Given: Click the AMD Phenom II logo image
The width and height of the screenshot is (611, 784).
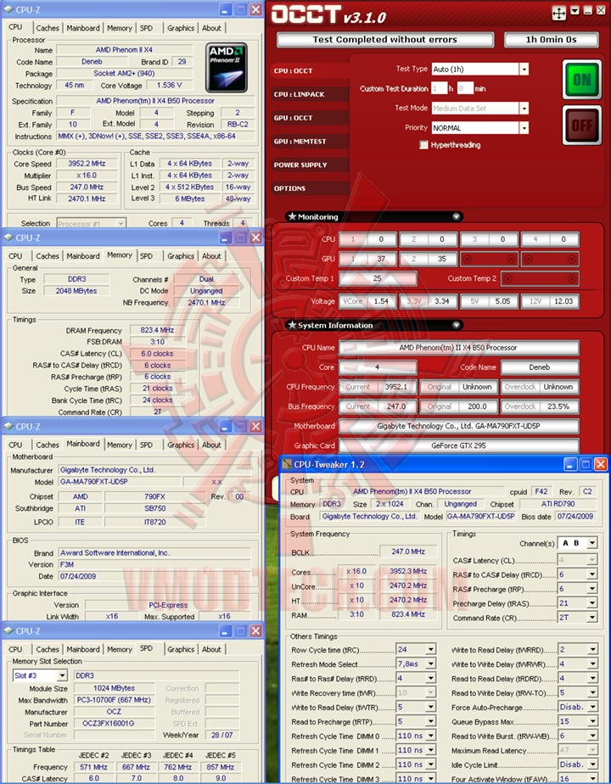Looking at the screenshot, I should pyautogui.click(x=227, y=68).
